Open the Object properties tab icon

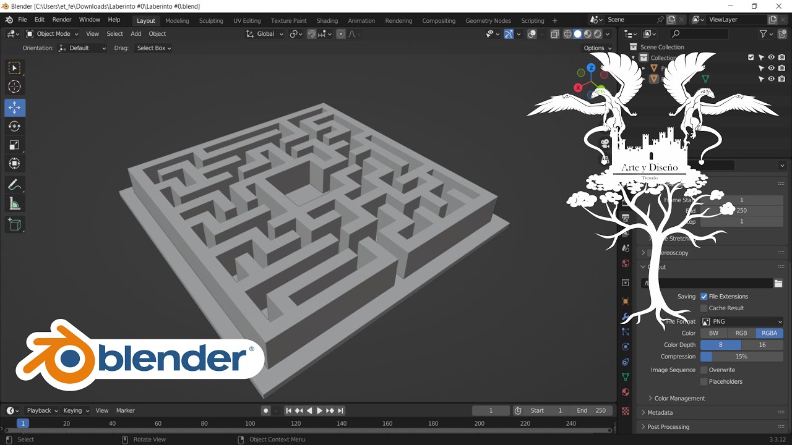click(x=626, y=302)
